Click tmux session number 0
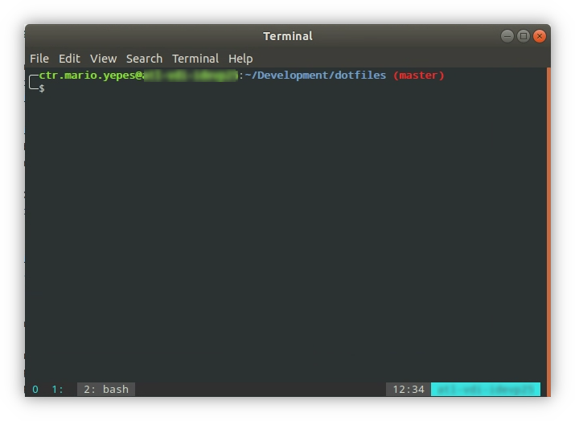575x421 pixels. point(35,389)
